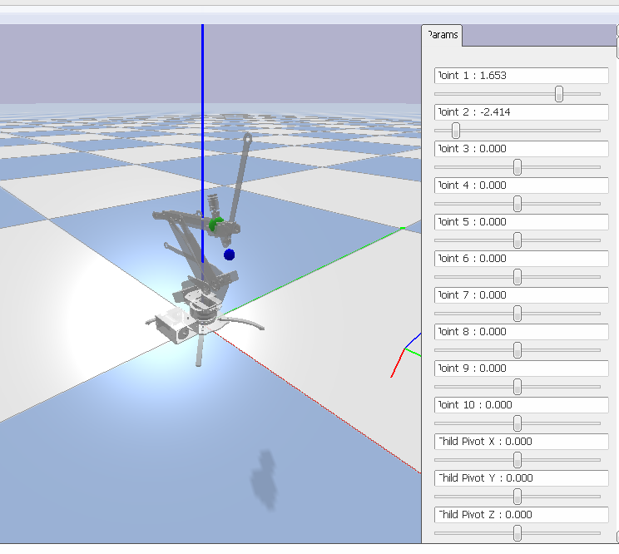The image size is (619, 554).
Task: Click the robot's white base housing
Action: (174, 325)
